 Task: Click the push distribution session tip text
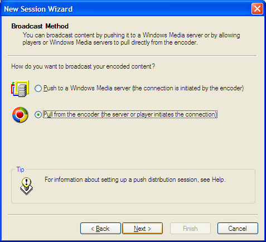click(135, 180)
